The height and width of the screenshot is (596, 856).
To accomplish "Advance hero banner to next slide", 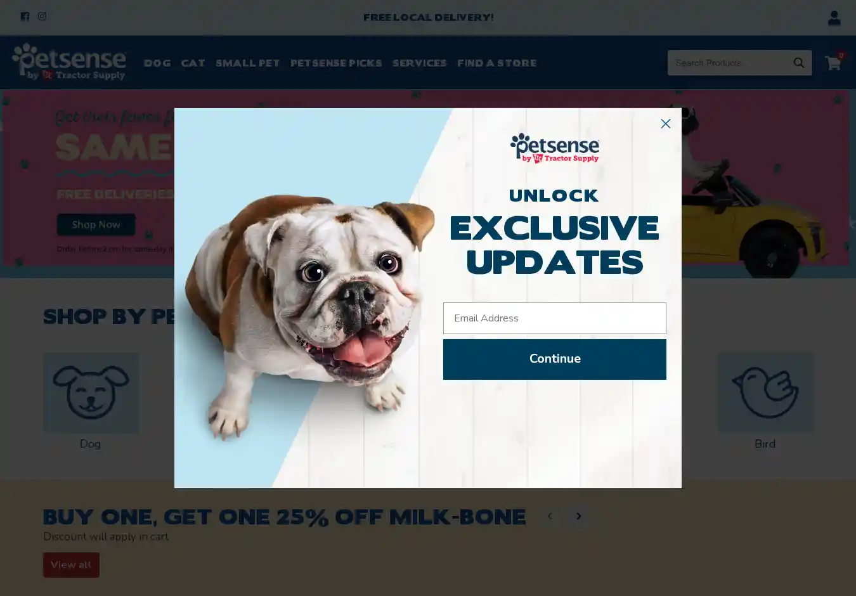I will tap(852, 223).
